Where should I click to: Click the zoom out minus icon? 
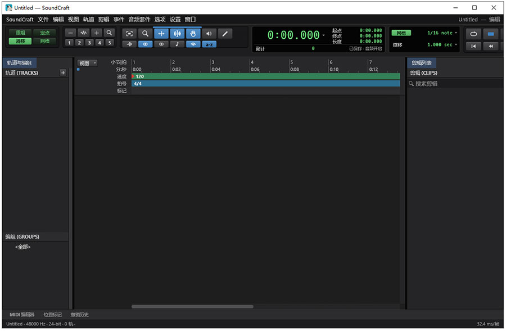pyautogui.click(x=70, y=33)
